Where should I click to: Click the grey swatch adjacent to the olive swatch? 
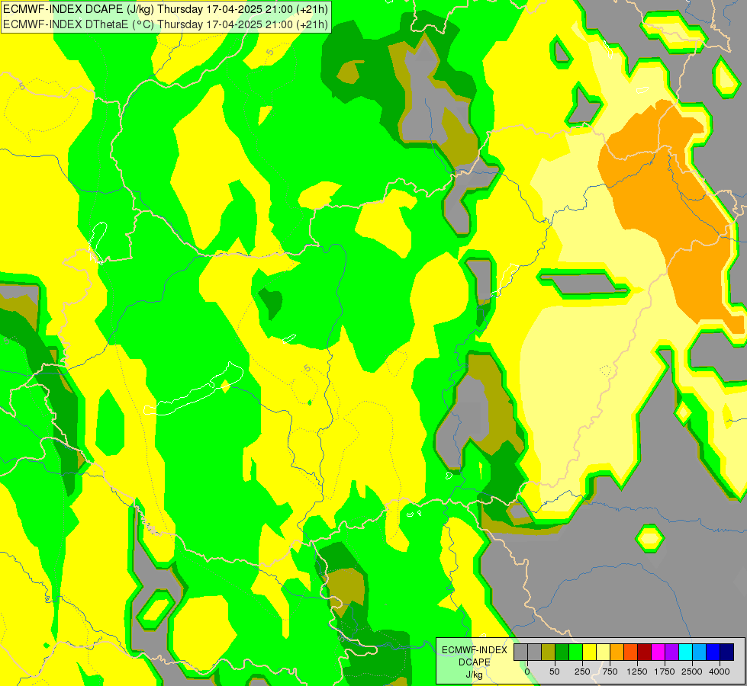(535, 652)
